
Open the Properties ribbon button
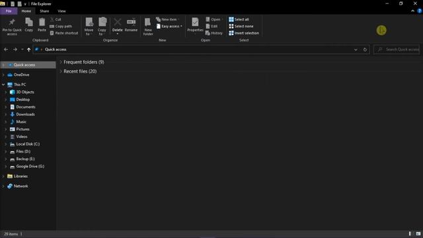point(195,25)
